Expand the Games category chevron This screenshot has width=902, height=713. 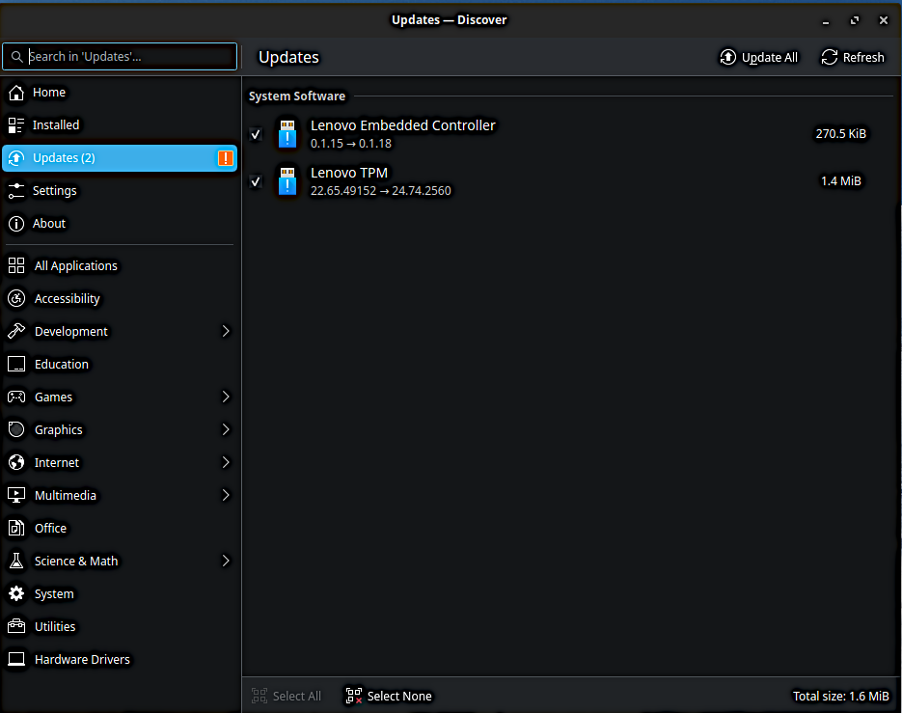[226, 398]
